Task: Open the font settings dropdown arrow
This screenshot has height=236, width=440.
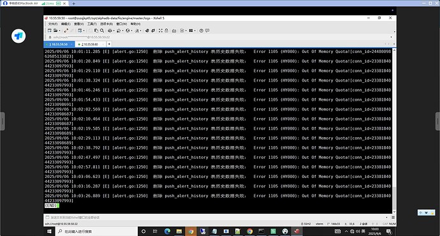Action: click(140, 31)
